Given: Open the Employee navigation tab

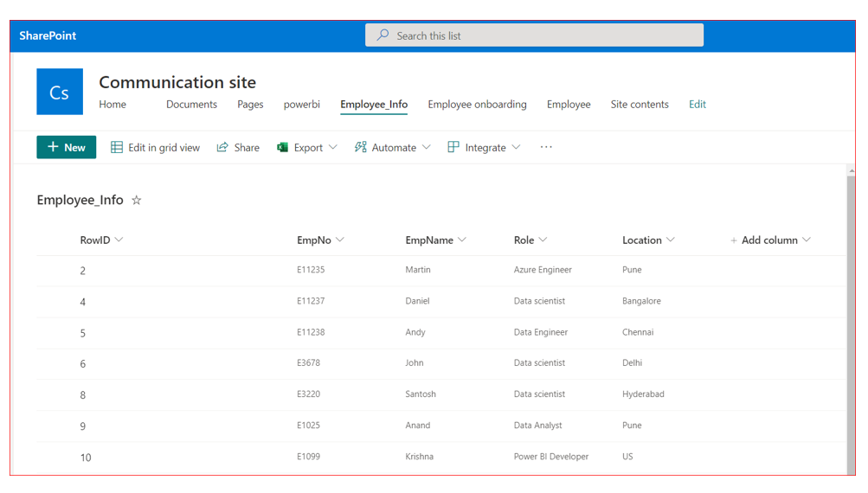Looking at the screenshot, I should tap(569, 104).
